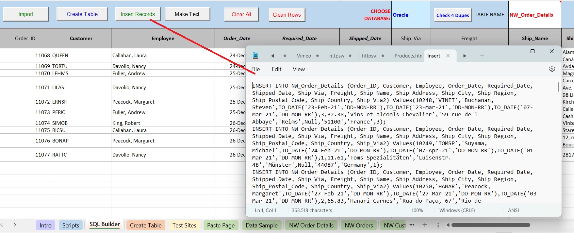Click the Windows (CRLF) line ending indicator

click(457, 210)
